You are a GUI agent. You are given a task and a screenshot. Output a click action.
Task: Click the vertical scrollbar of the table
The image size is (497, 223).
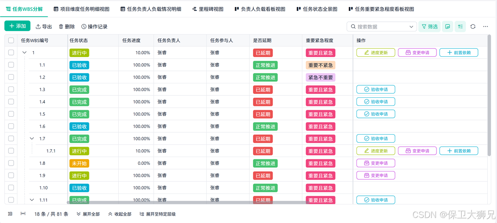point(489,95)
